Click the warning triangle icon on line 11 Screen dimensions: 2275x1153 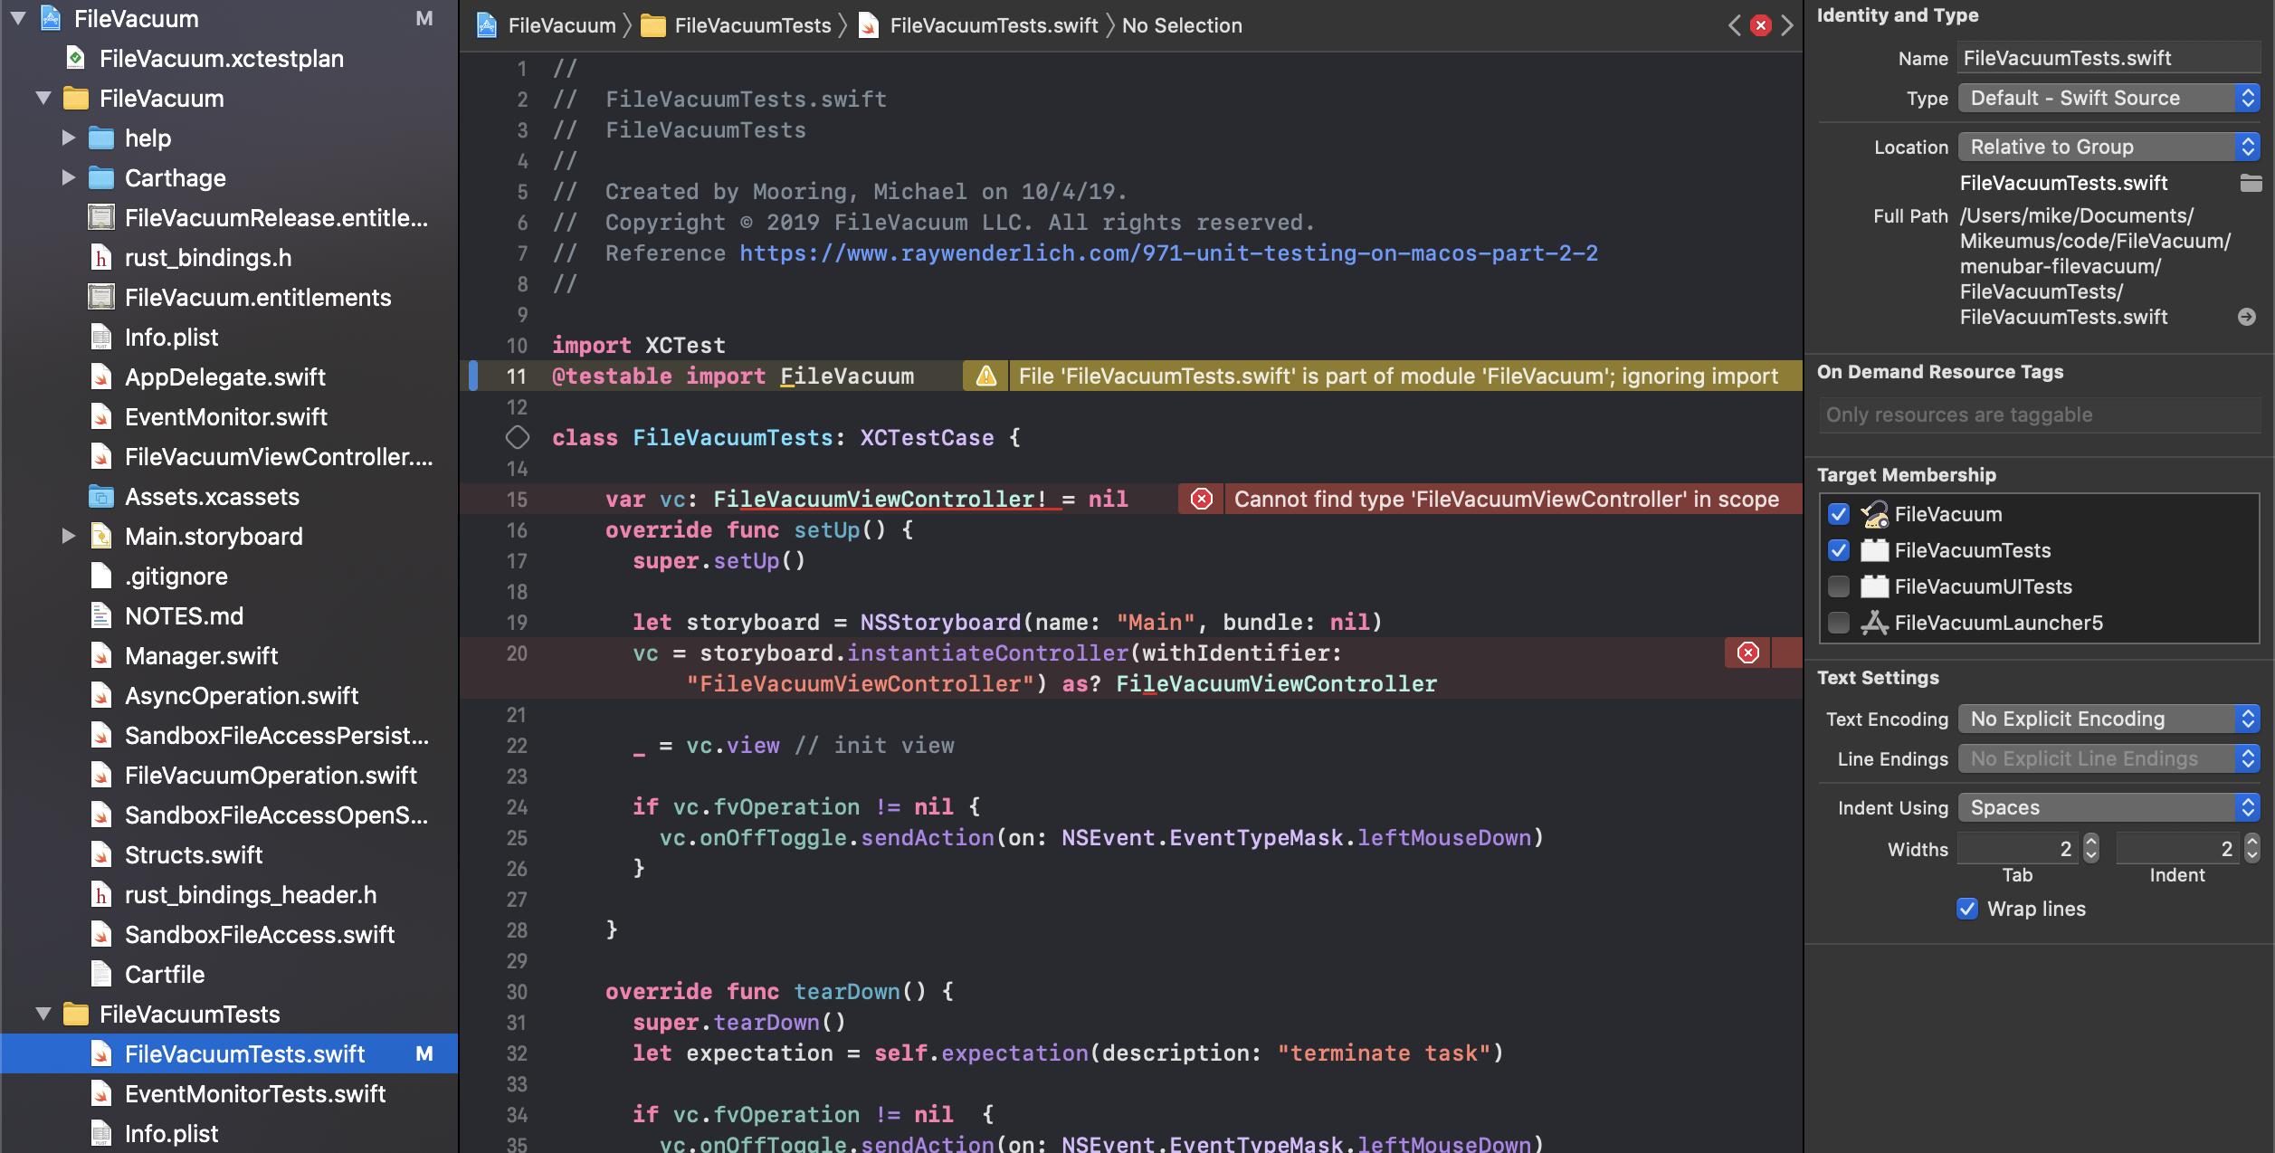(x=985, y=376)
